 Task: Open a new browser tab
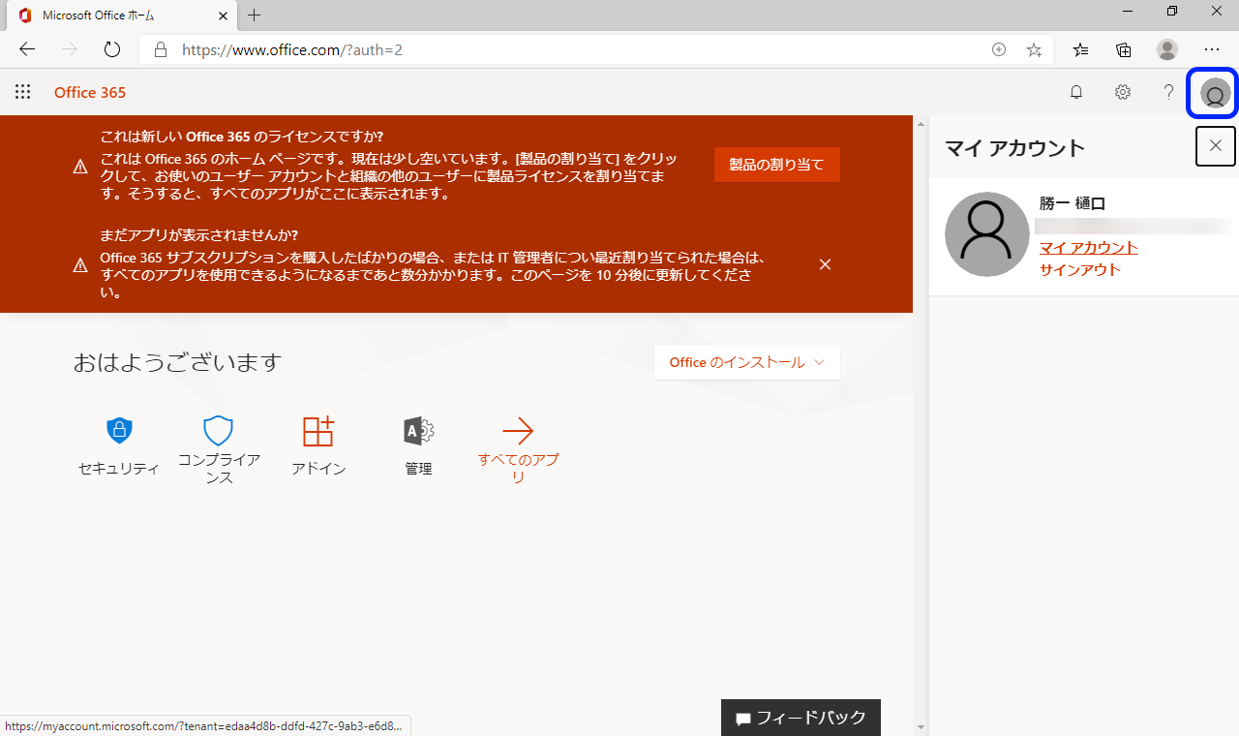254,15
